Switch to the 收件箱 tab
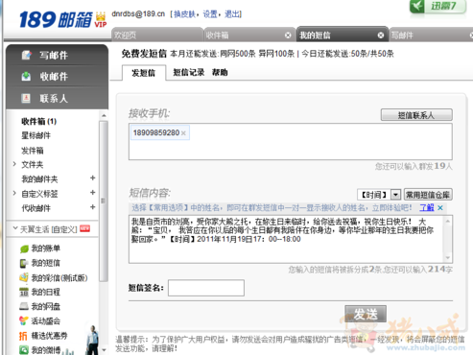This screenshot has height=355, width=473. (x=249, y=35)
